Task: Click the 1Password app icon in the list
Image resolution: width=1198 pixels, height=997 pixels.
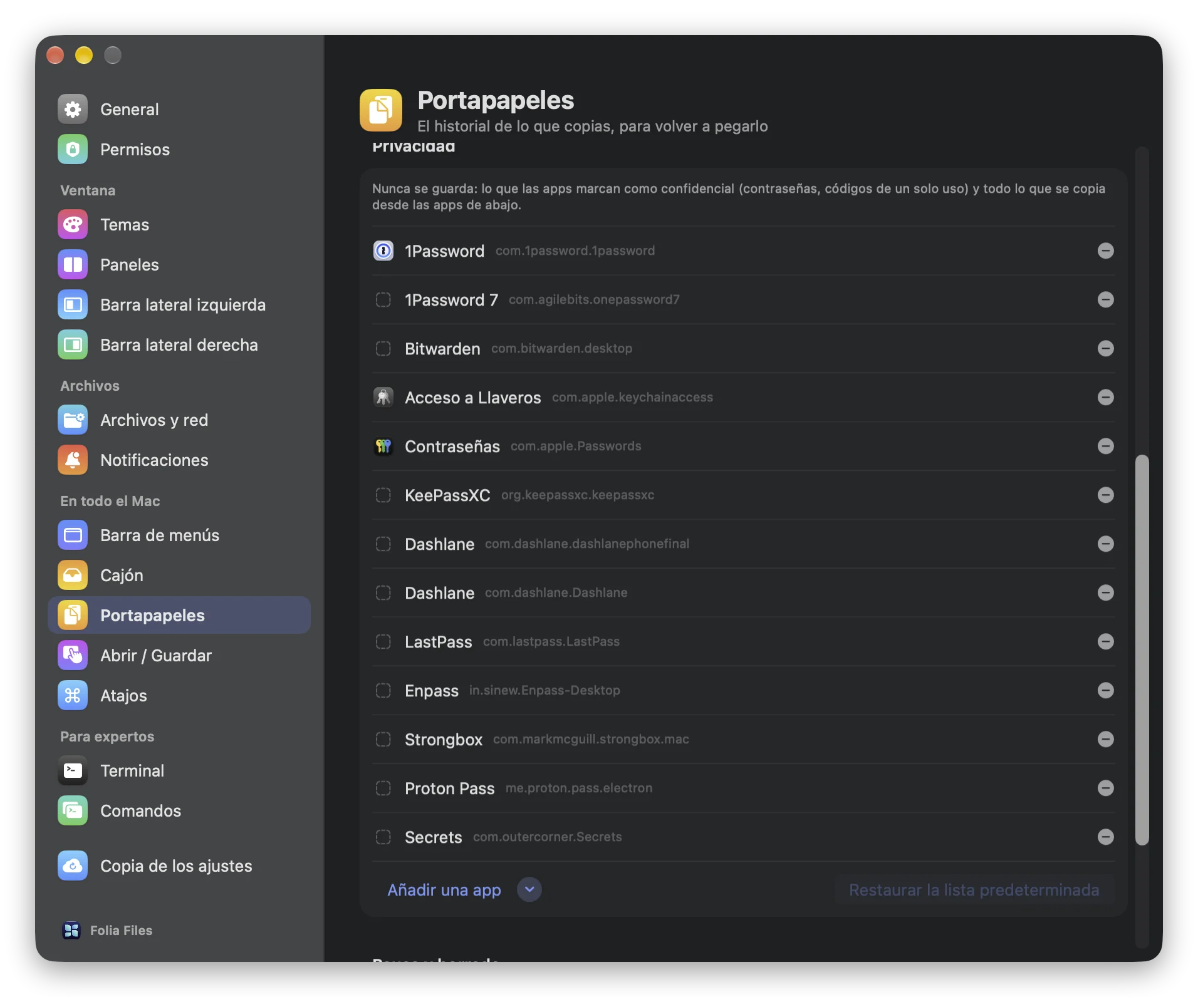Action: (x=383, y=251)
